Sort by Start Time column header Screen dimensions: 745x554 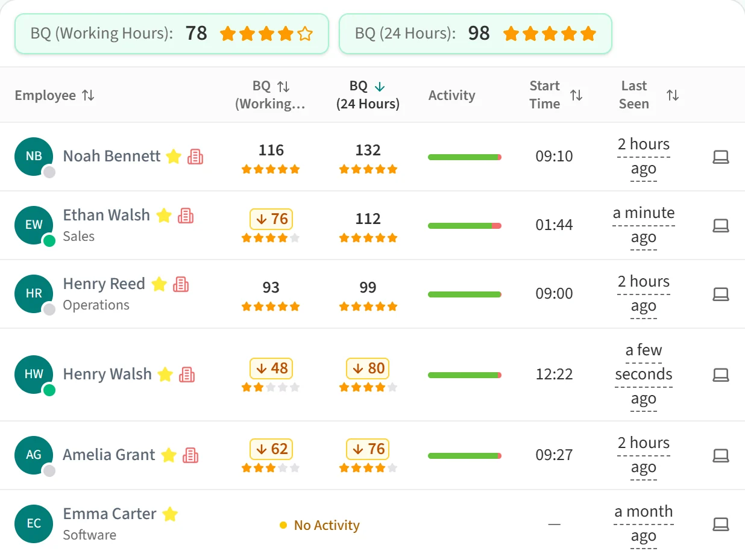556,95
